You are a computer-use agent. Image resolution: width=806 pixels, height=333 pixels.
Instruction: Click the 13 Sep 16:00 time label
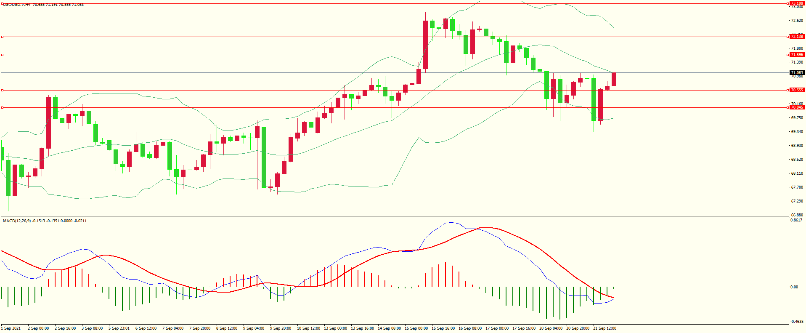pyautogui.click(x=362, y=328)
